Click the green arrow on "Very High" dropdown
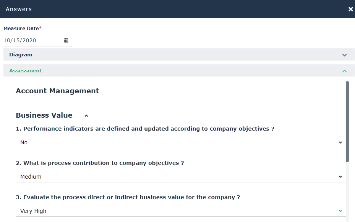This screenshot has width=355, height=222. click(340, 211)
